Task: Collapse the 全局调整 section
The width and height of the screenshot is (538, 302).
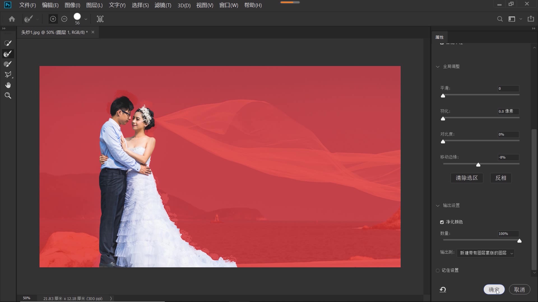Action: pos(438,67)
